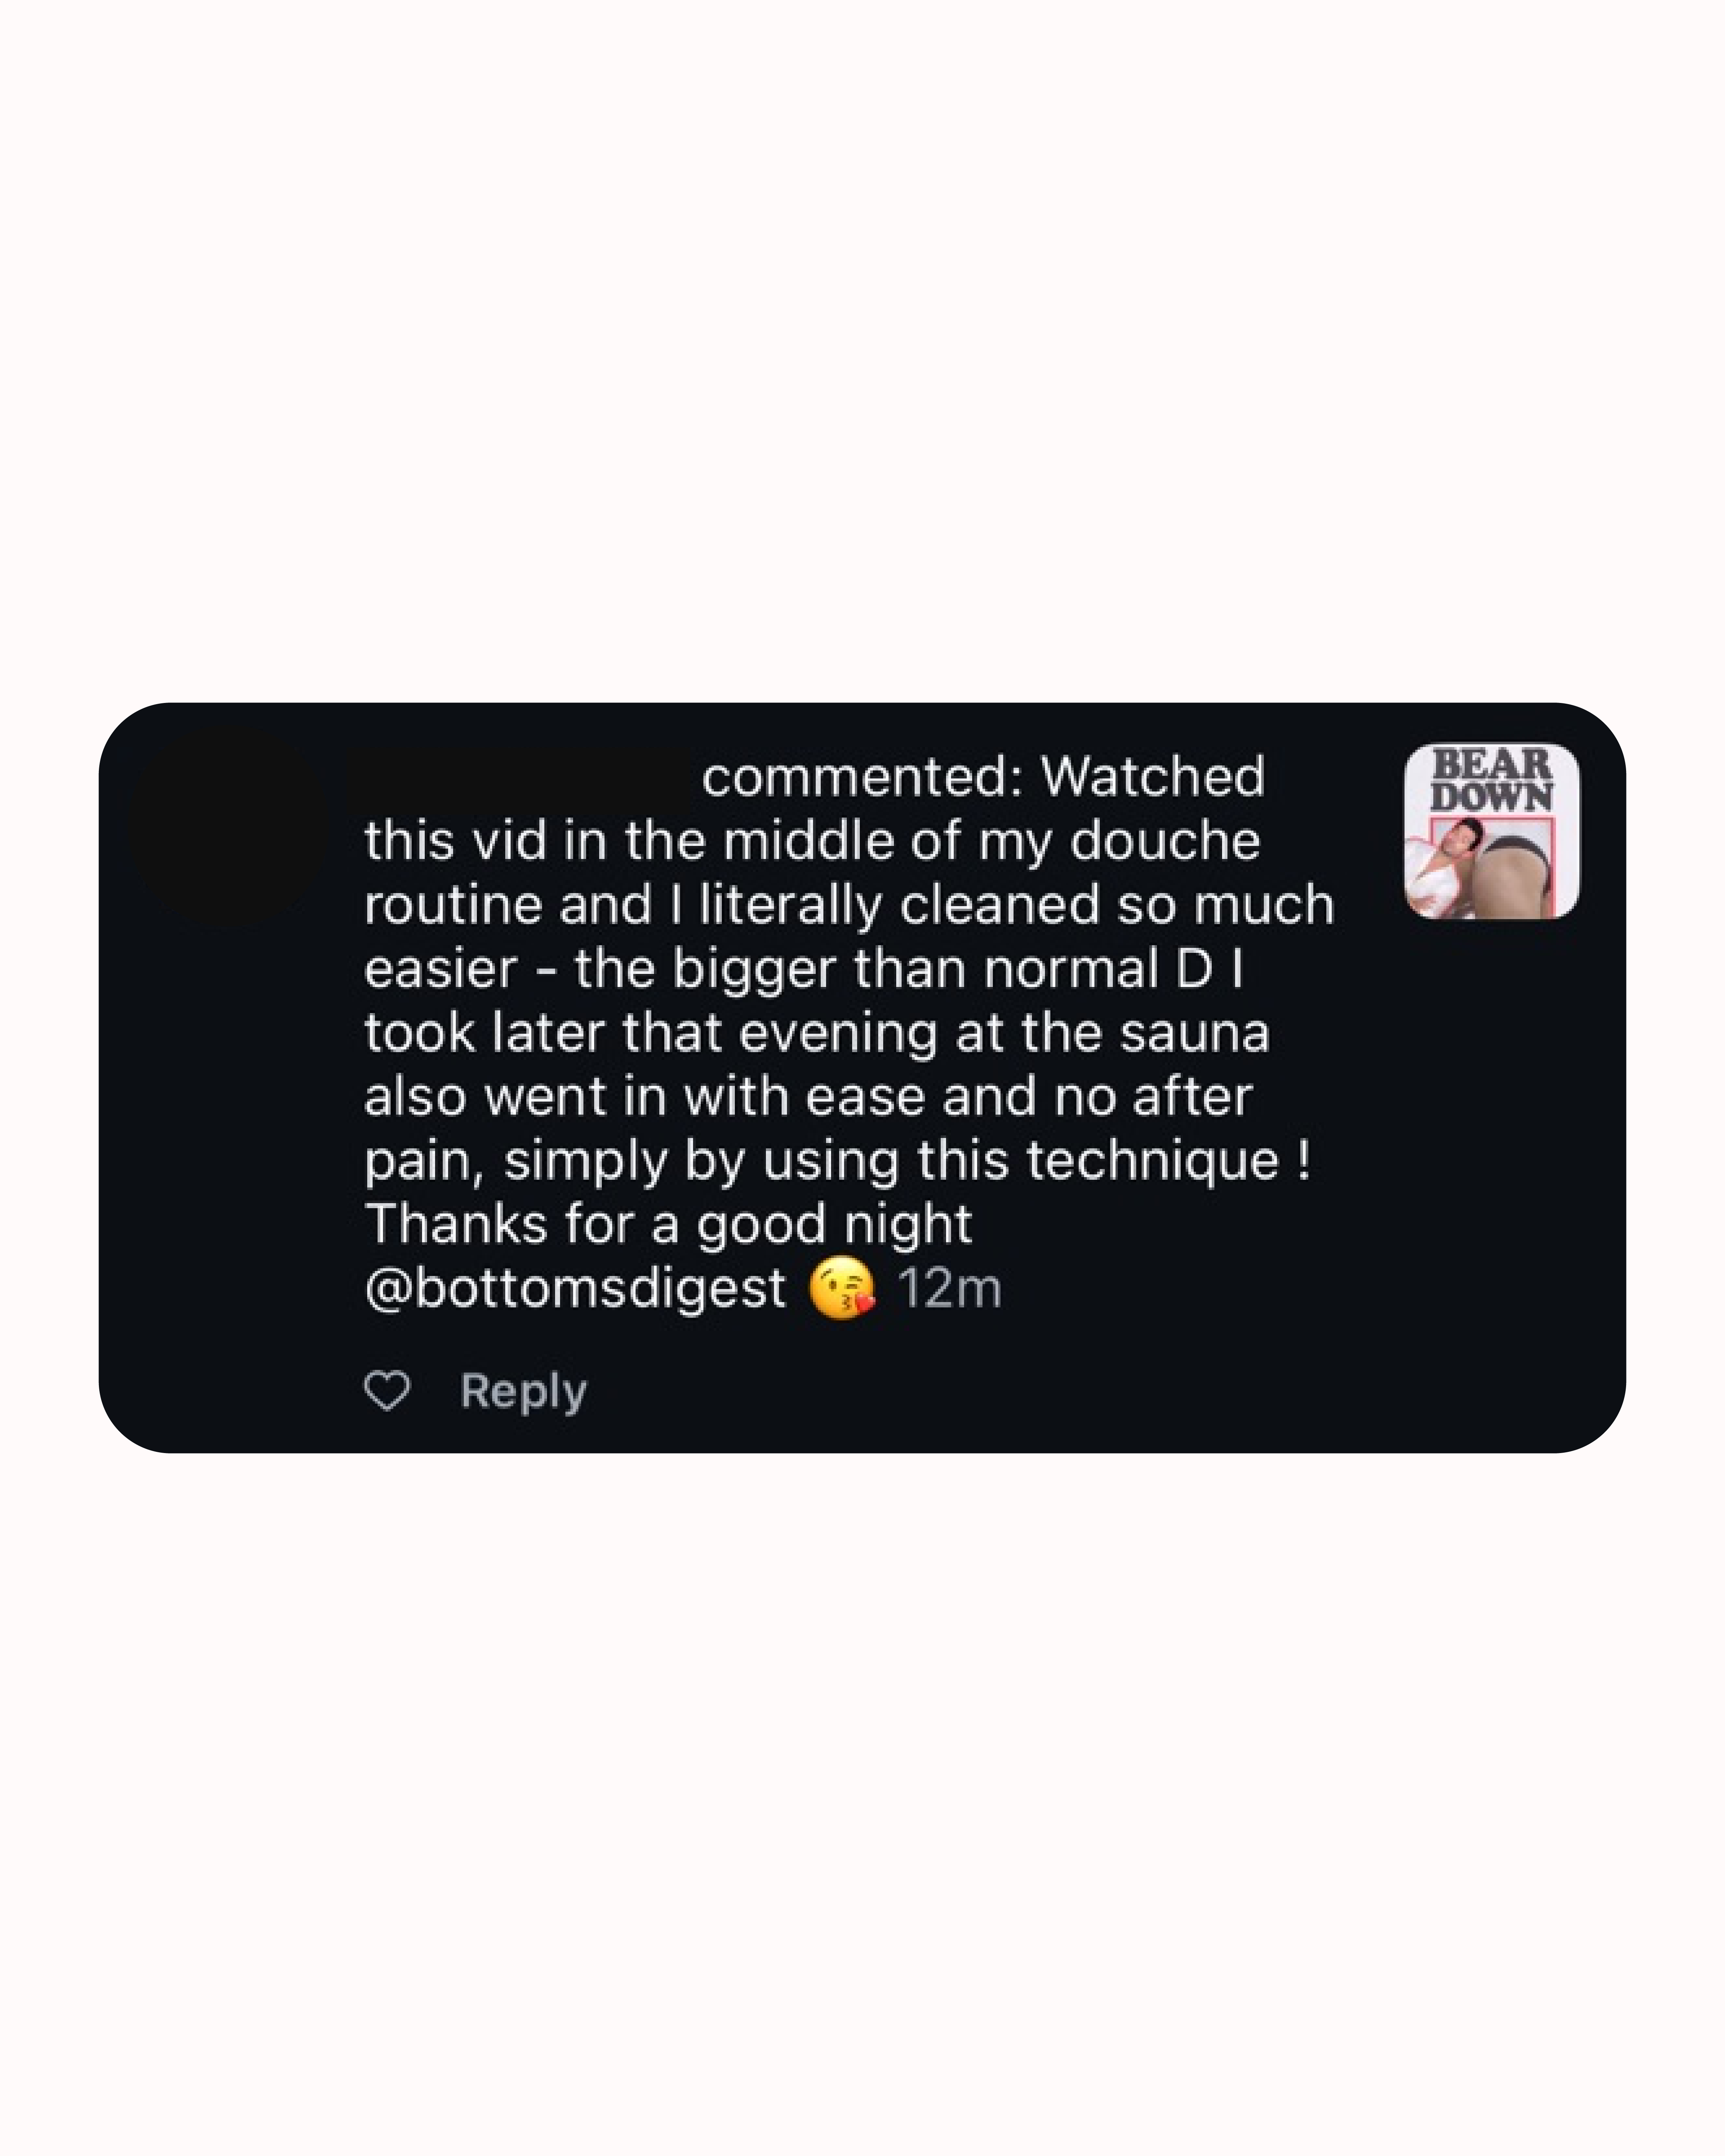1725x2156 pixels.
Task: Click the 'this vid in the middle' line
Action: pos(812,841)
